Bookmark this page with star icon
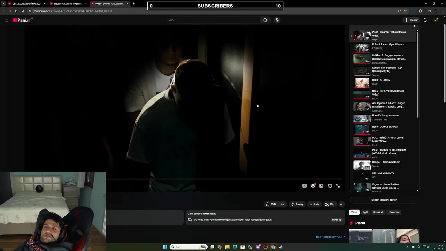Screen dimensions: 446x251 coord(405,11)
